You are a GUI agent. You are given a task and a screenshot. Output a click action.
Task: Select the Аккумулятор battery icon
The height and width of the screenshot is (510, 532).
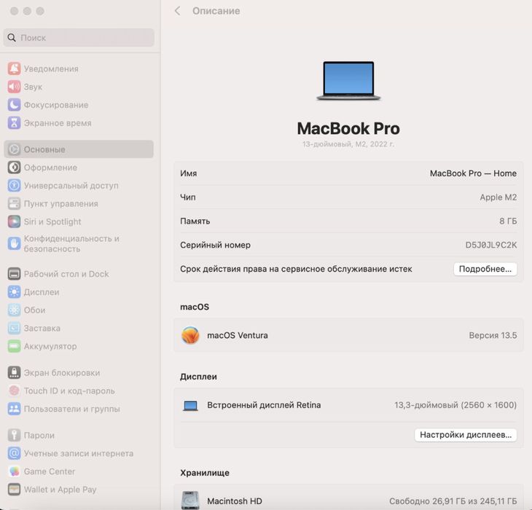(14, 346)
